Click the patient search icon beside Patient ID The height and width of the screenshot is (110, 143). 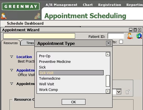tap(130, 36)
